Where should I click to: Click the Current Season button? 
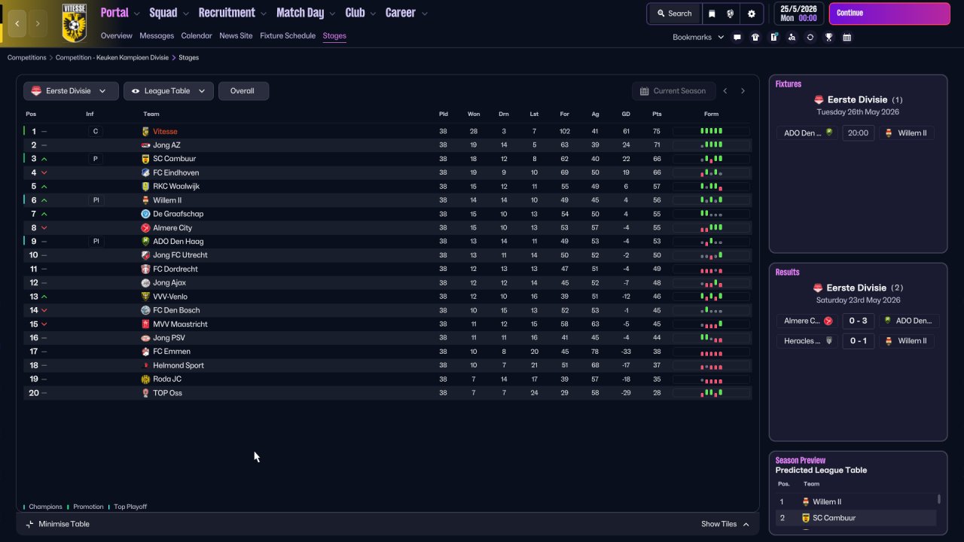(x=673, y=91)
